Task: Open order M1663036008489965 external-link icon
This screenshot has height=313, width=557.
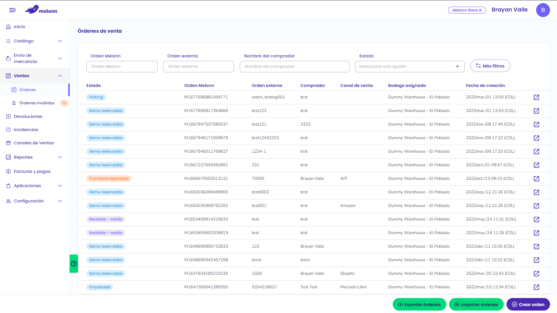Action: click(536, 192)
